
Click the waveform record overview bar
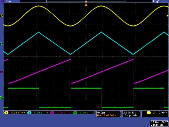point(86,1)
